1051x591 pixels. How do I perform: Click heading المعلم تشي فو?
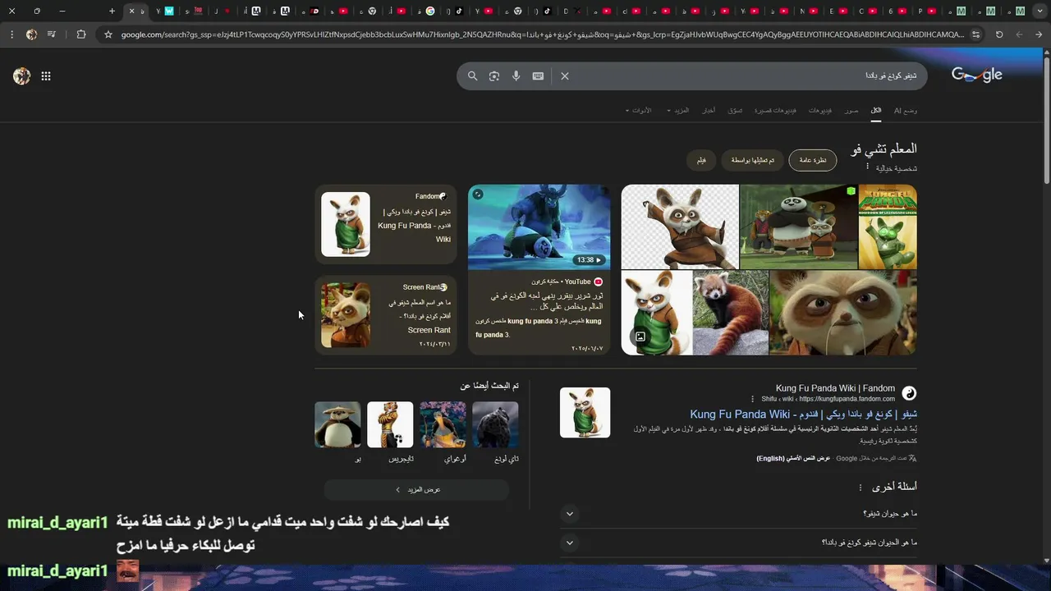(x=883, y=149)
